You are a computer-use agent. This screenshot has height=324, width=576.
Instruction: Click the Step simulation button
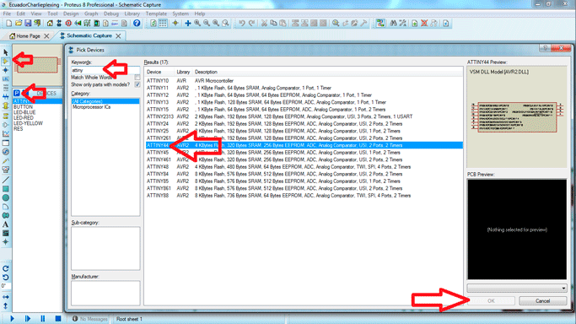[28, 318]
